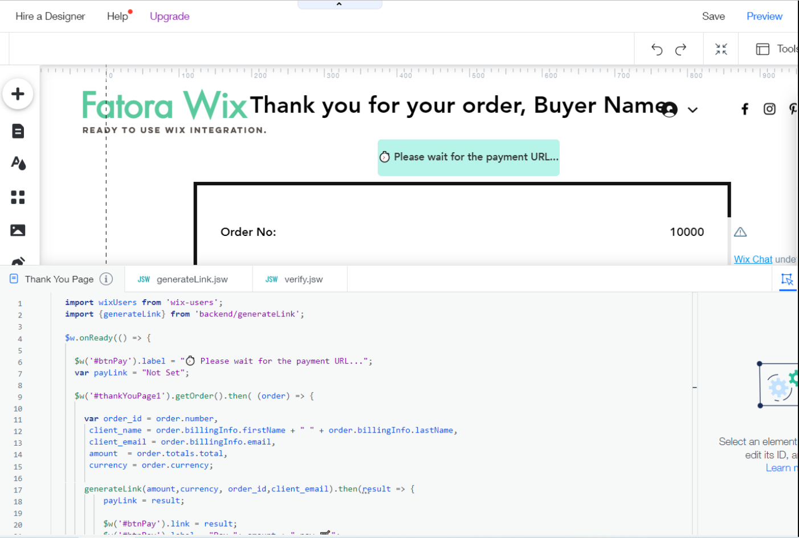Click the Facebook social icon
This screenshot has width=799, height=538.
[745, 109]
